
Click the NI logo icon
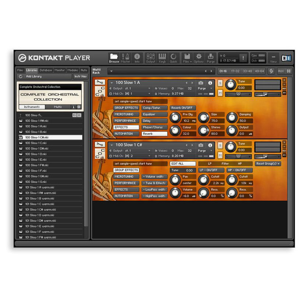coord(286,58)
